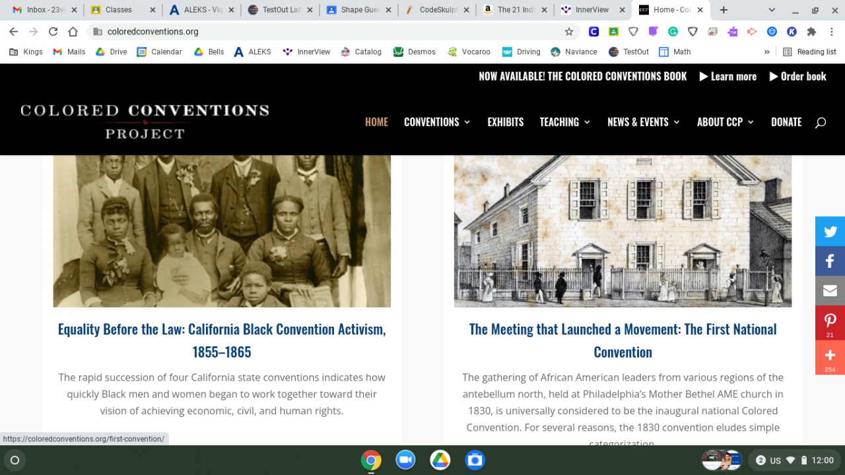
Task: Open the site search magnifier icon
Action: tap(821, 122)
